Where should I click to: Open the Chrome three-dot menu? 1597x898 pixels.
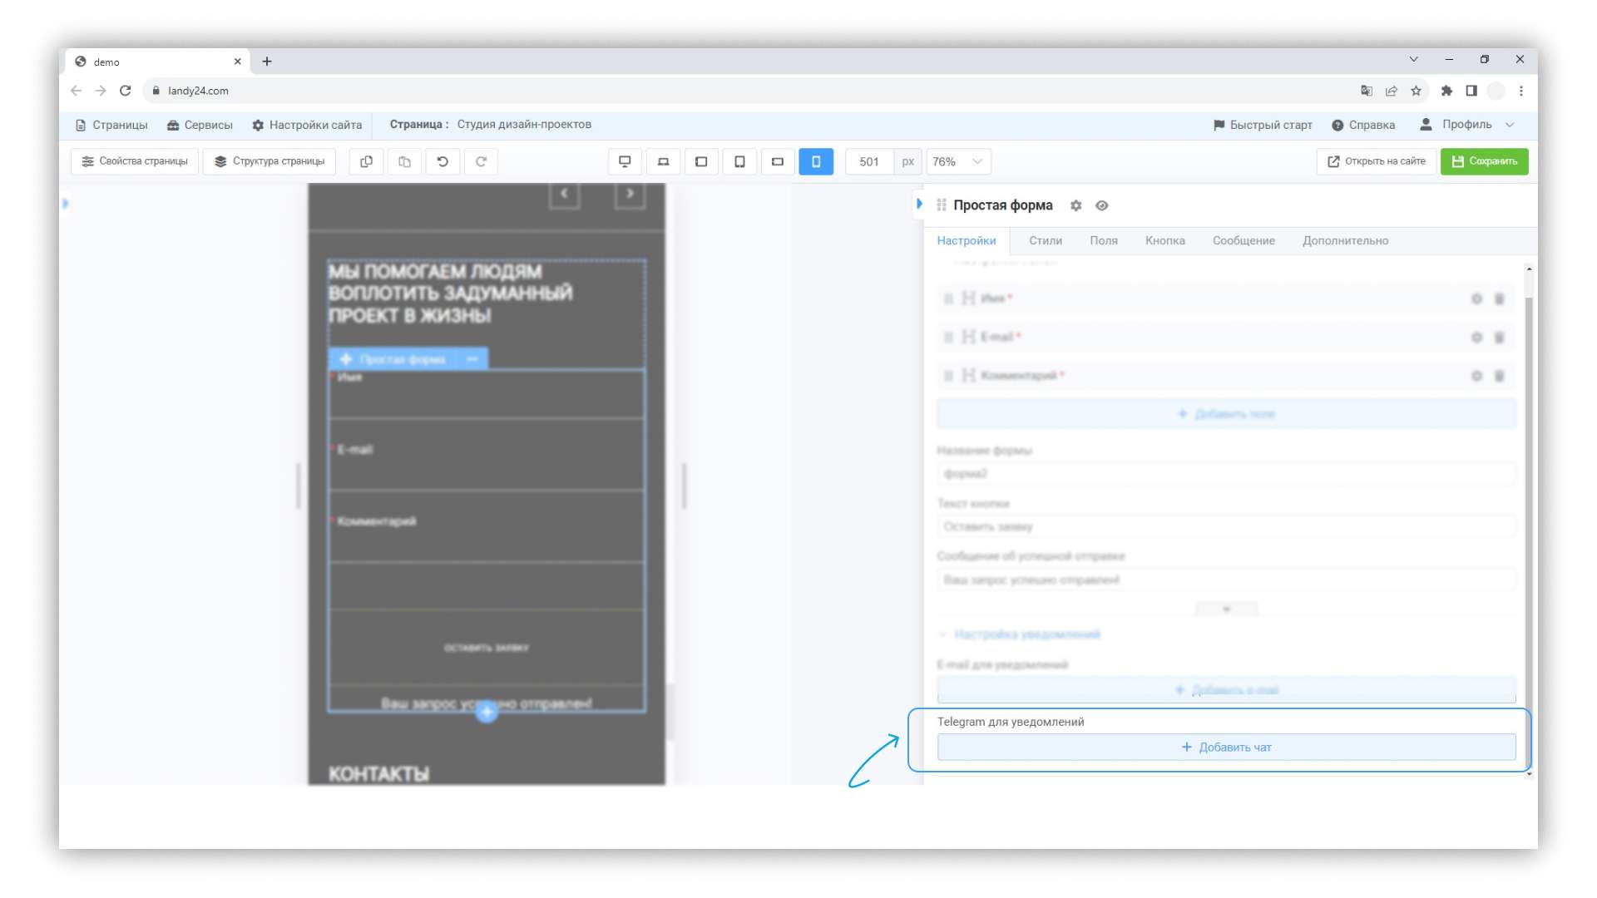coord(1521,91)
